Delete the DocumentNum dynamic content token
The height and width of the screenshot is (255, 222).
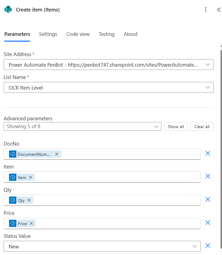click(x=57, y=154)
